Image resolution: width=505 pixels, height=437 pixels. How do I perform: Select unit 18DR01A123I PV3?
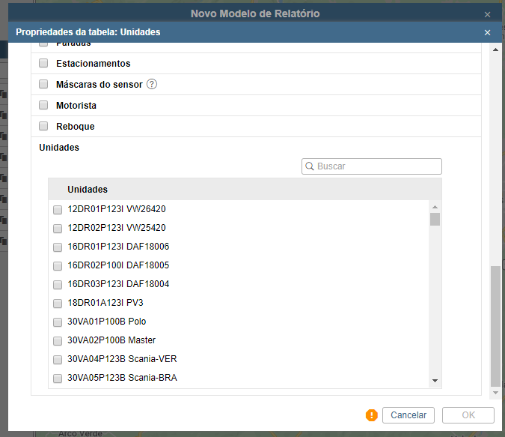(58, 304)
